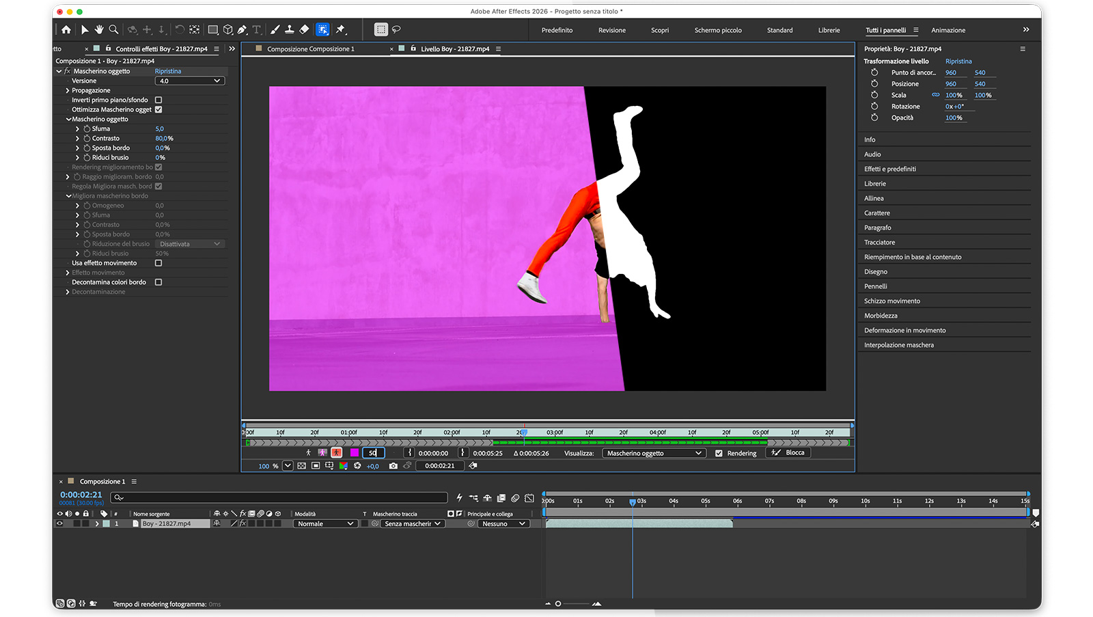Viewport: 1093px width, 617px height.
Task: Expand the Propagazione section
Action: (68, 90)
